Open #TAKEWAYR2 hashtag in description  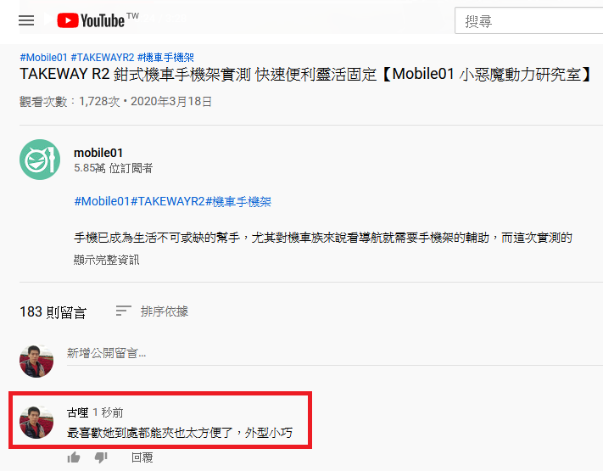click(x=168, y=201)
